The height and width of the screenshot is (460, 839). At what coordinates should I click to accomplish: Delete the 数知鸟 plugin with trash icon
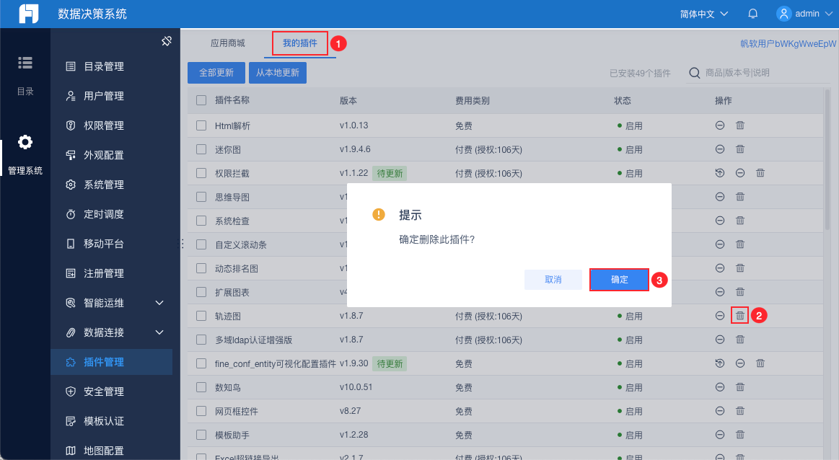pyautogui.click(x=740, y=386)
